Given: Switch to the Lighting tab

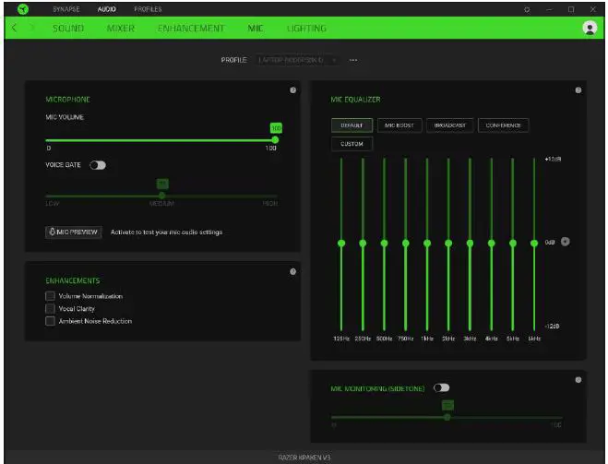Looking at the screenshot, I should click(306, 29).
